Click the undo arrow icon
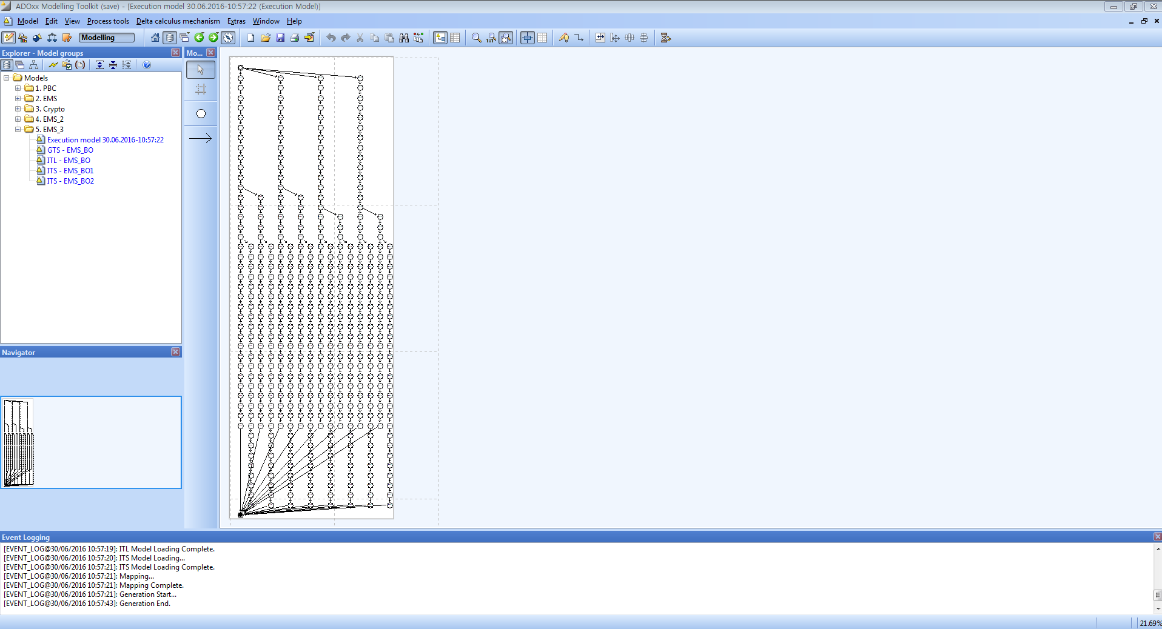Image resolution: width=1162 pixels, height=629 pixels. click(x=331, y=38)
